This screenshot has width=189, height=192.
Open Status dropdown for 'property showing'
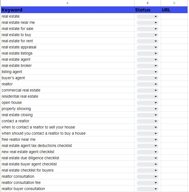point(148,109)
